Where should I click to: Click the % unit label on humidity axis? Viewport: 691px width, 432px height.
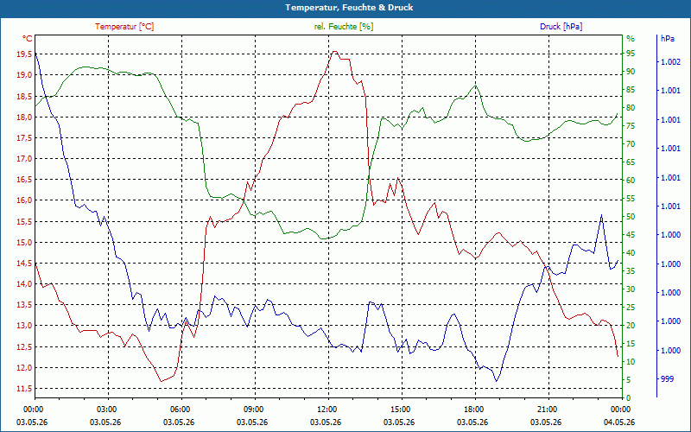tap(631, 39)
